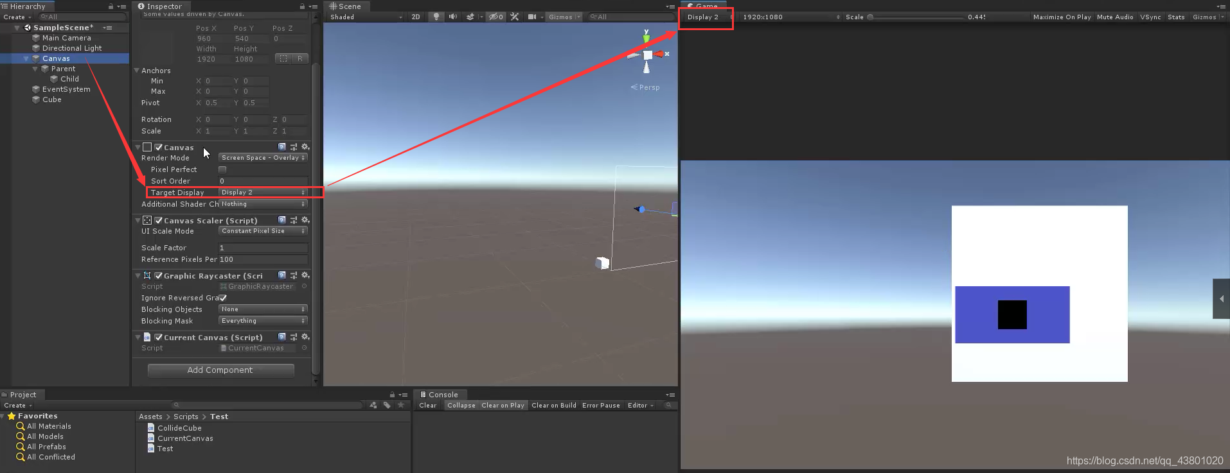Open Canvas Scaler help icon
1230x473 pixels.
[x=281, y=220]
